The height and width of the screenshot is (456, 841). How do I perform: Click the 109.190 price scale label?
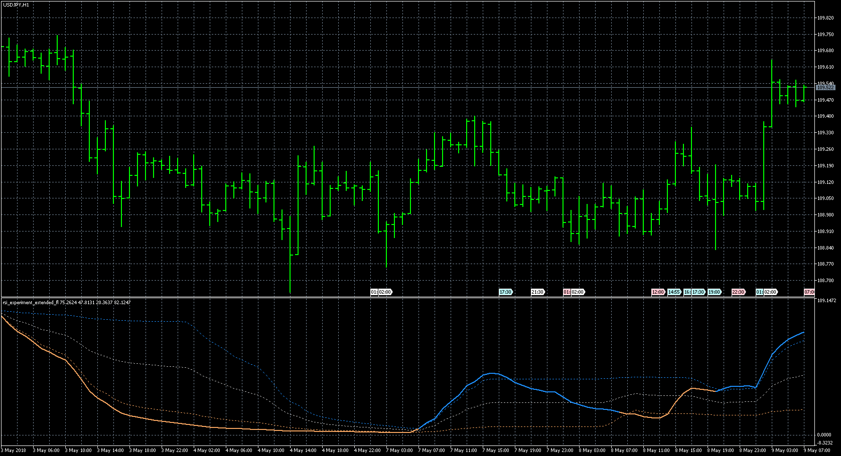[x=825, y=166]
